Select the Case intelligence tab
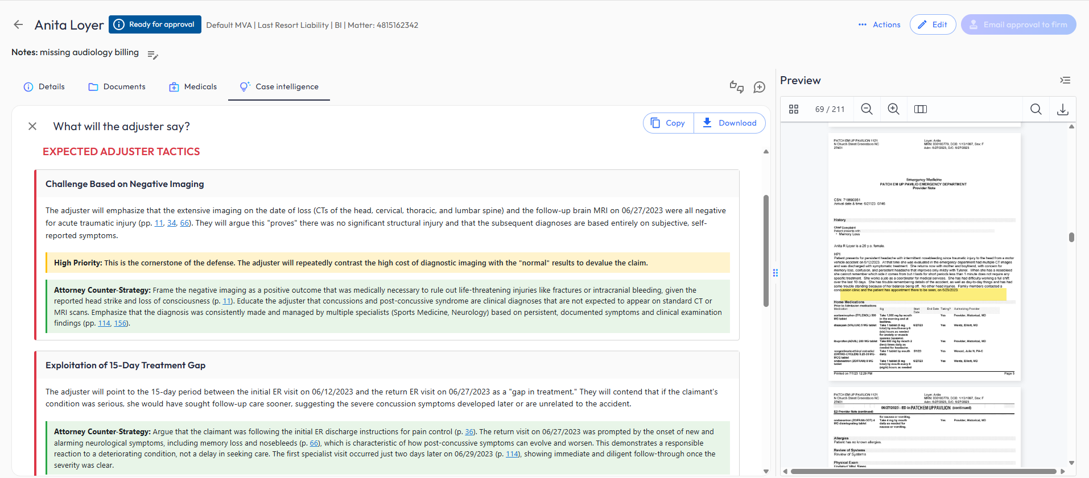 [279, 86]
